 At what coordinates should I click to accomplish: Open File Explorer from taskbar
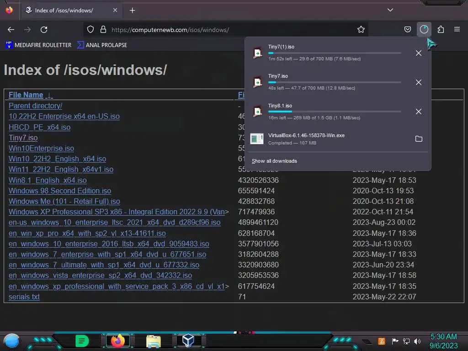pyautogui.click(x=154, y=341)
